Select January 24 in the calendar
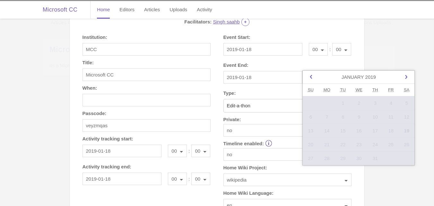434x206 pixels. coord(375,145)
